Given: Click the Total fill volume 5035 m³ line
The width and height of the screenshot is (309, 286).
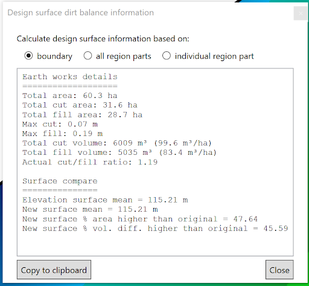Looking at the screenshot, I should [x=119, y=152].
